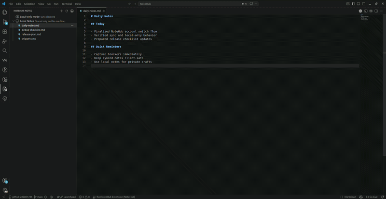
Task: Open the Selection menu
Action: (x=29, y=4)
